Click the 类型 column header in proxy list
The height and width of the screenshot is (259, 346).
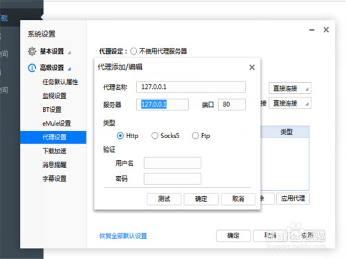click(x=286, y=132)
